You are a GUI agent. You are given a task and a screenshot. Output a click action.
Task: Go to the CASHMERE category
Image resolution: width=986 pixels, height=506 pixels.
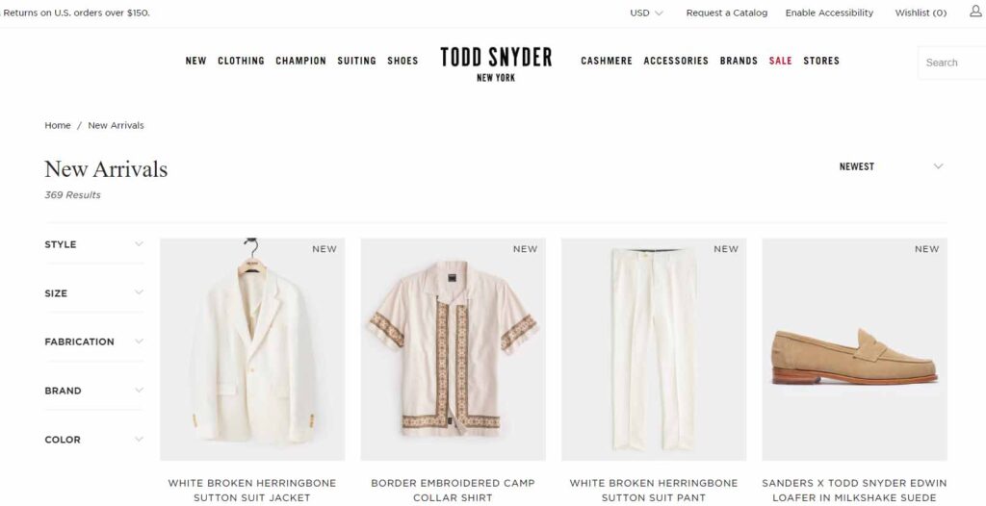607,61
